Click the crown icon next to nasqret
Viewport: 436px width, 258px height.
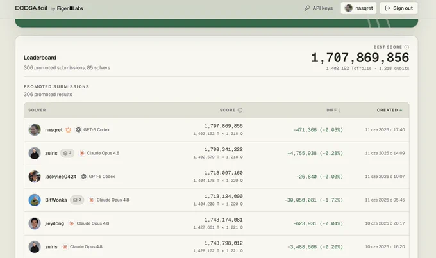click(68, 130)
